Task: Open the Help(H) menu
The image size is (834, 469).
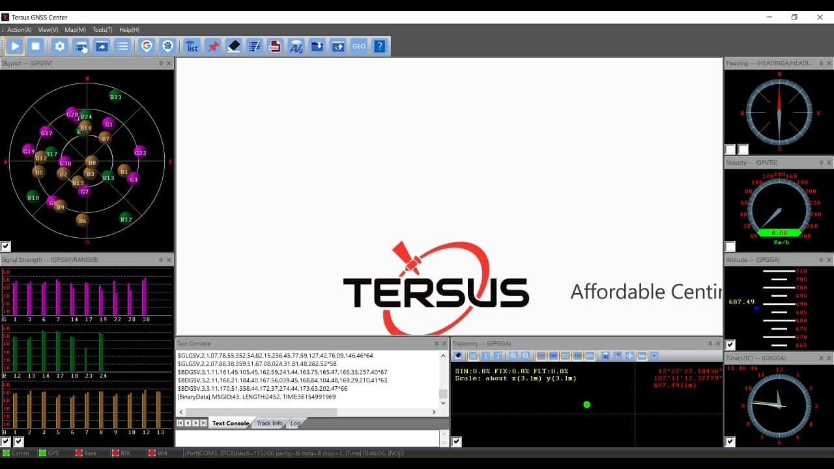Action: pos(129,30)
